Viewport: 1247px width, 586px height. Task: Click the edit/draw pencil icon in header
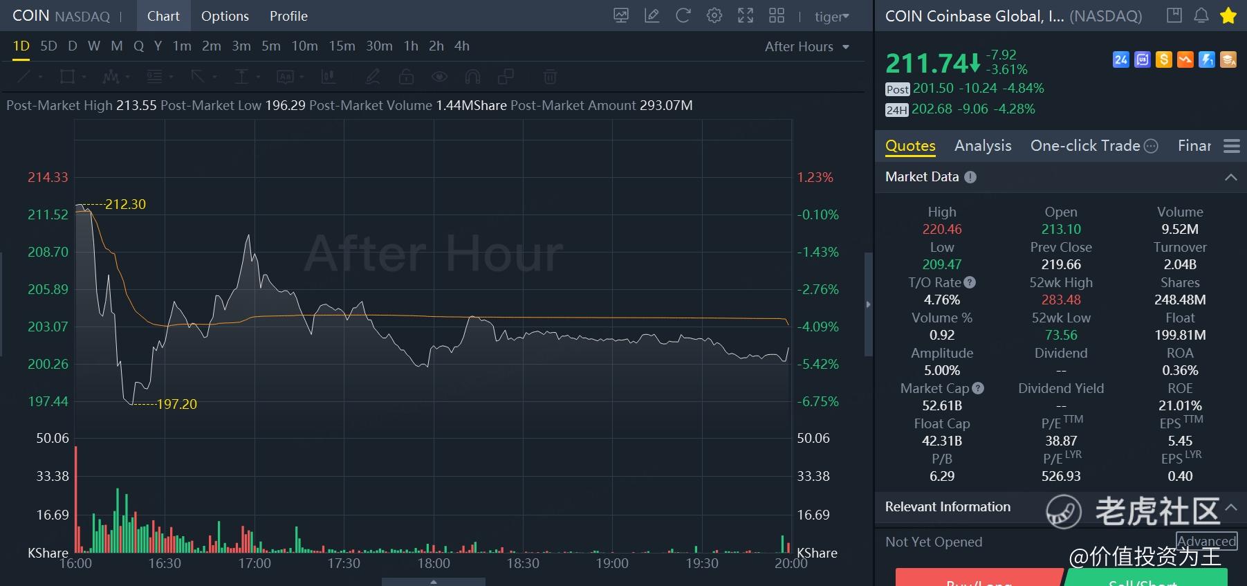(652, 16)
